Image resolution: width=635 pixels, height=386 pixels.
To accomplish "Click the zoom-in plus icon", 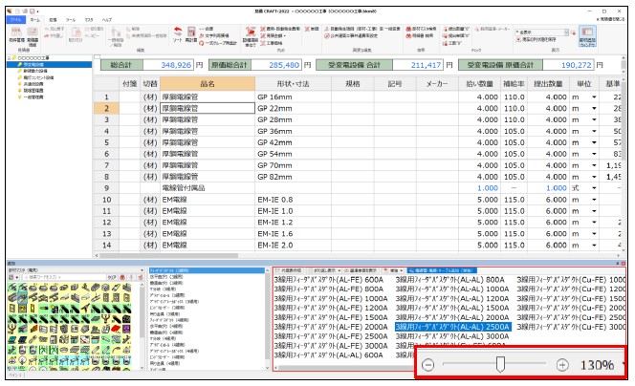I will (562, 365).
